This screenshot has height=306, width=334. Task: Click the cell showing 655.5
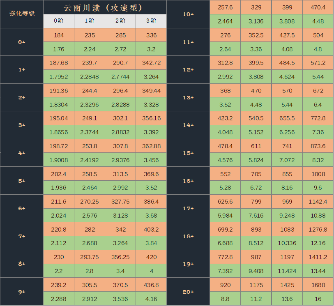(x=287, y=118)
